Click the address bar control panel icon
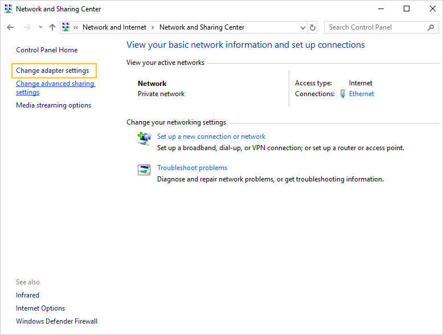 [x=66, y=27]
